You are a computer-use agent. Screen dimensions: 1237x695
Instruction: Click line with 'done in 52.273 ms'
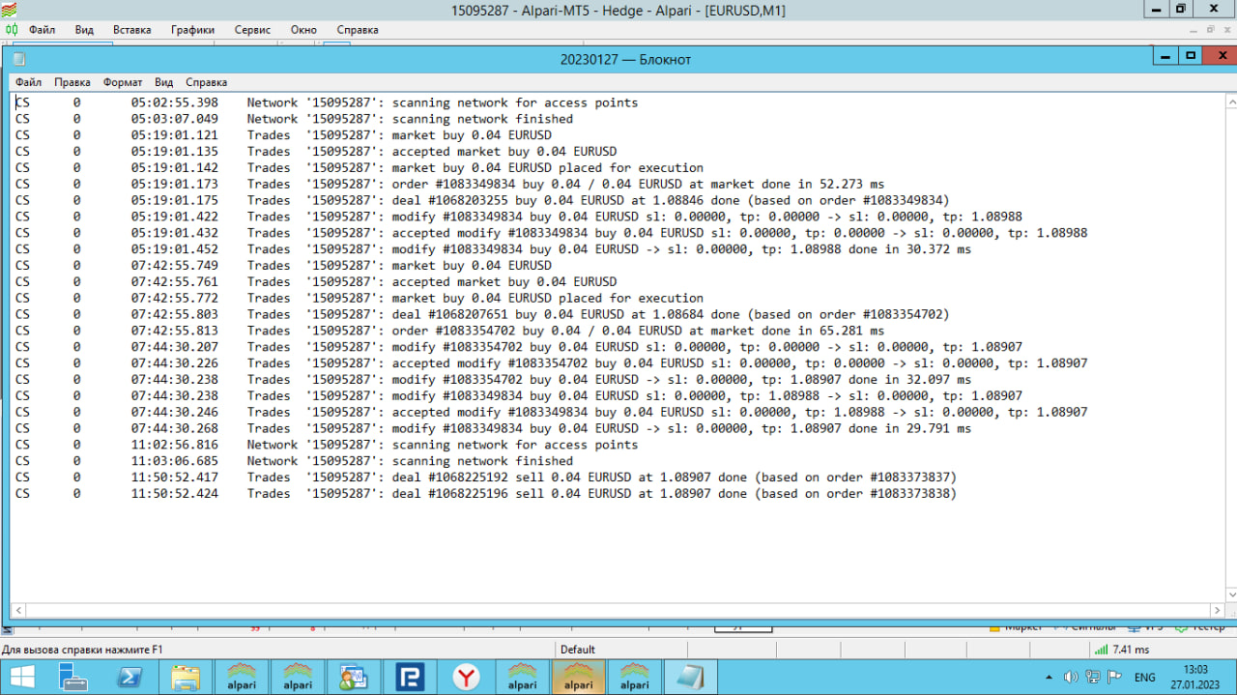tap(449, 184)
